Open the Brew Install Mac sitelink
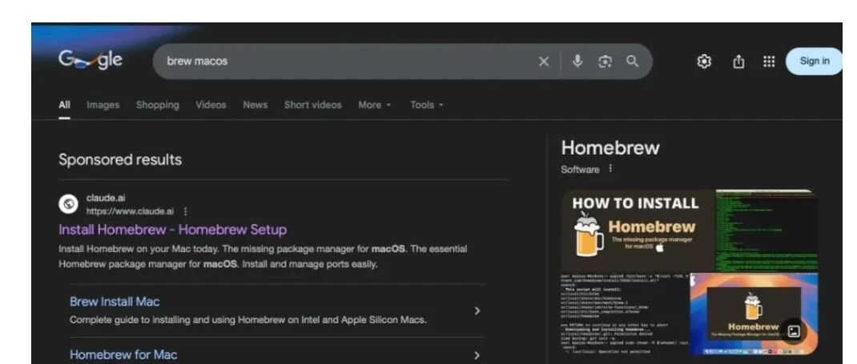The width and height of the screenshot is (857, 364). coord(115,302)
